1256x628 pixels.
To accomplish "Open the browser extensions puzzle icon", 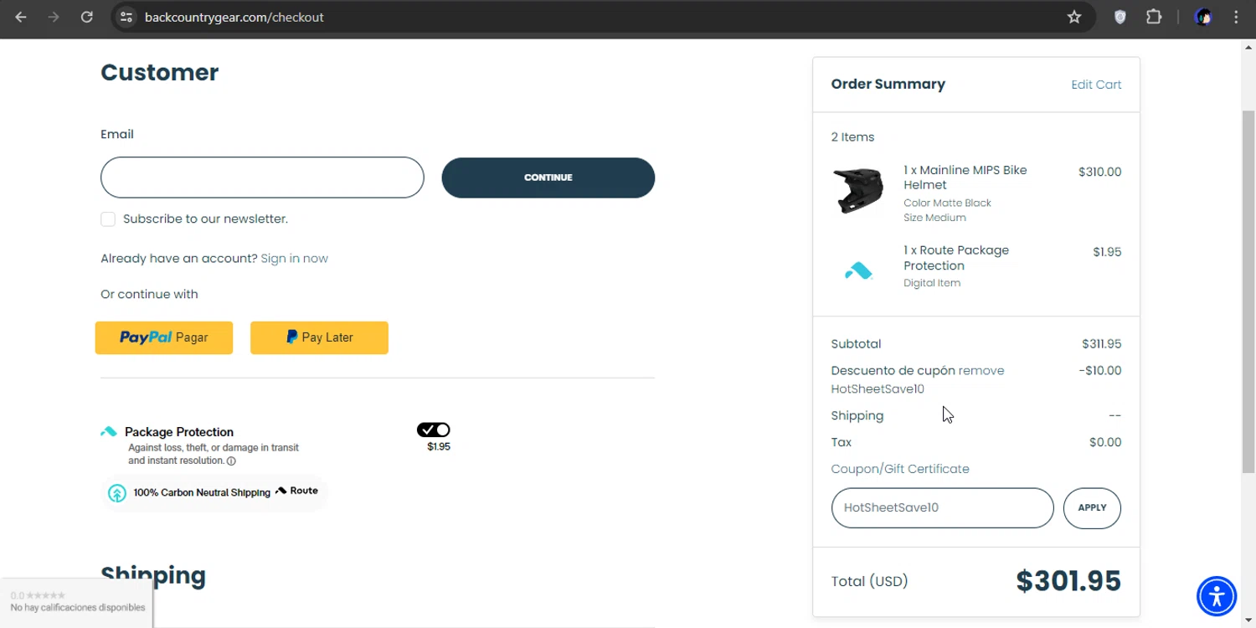I will click(x=1154, y=17).
